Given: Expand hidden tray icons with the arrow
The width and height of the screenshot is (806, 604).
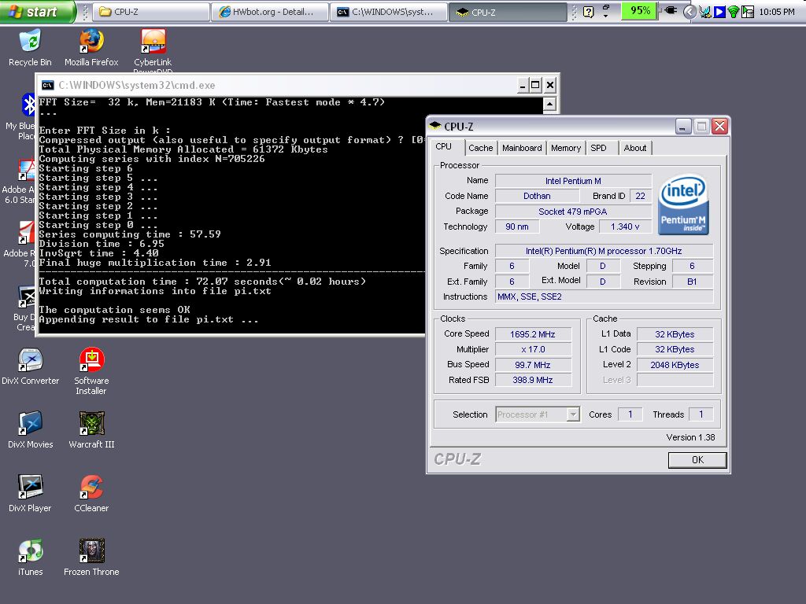Looking at the screenshot, I should [690, 11].
